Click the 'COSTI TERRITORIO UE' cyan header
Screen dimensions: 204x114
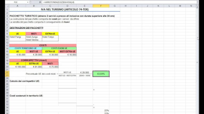click(x=25, y=48)
